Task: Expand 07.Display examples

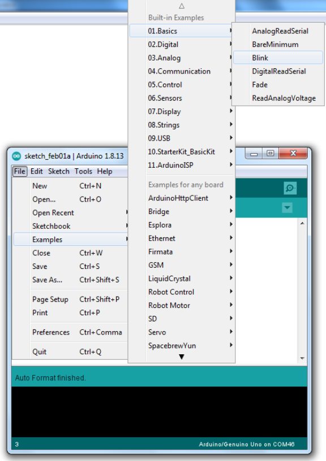Action: coord(181,111)
